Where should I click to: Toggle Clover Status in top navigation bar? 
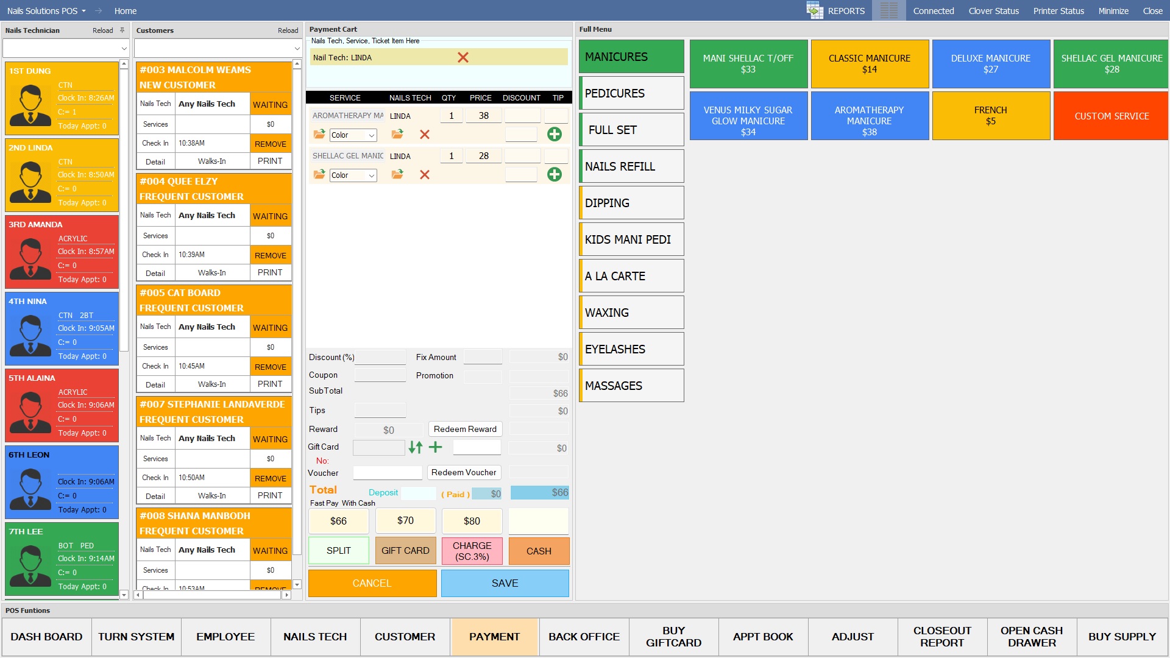pyautogui.click(x=994, y=10)
